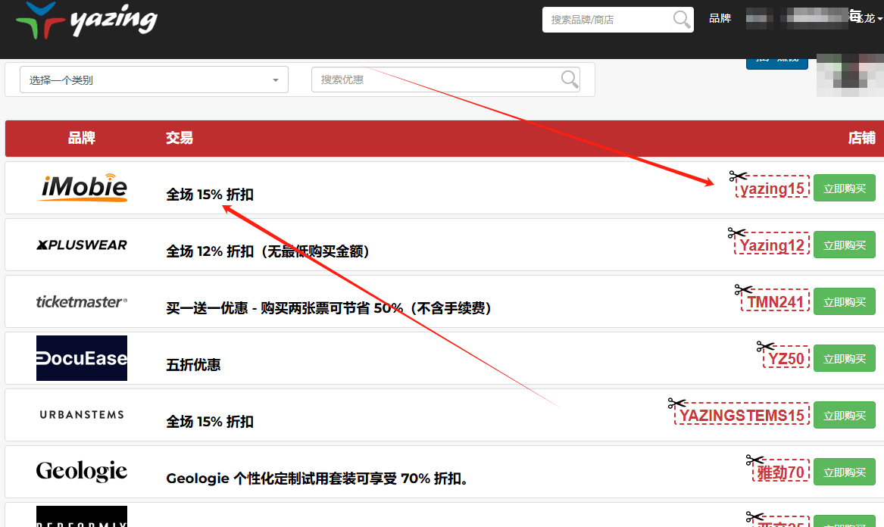Click the blue button below the header
The width and height of the screenshot is (884, 527).
pos(777,63)
